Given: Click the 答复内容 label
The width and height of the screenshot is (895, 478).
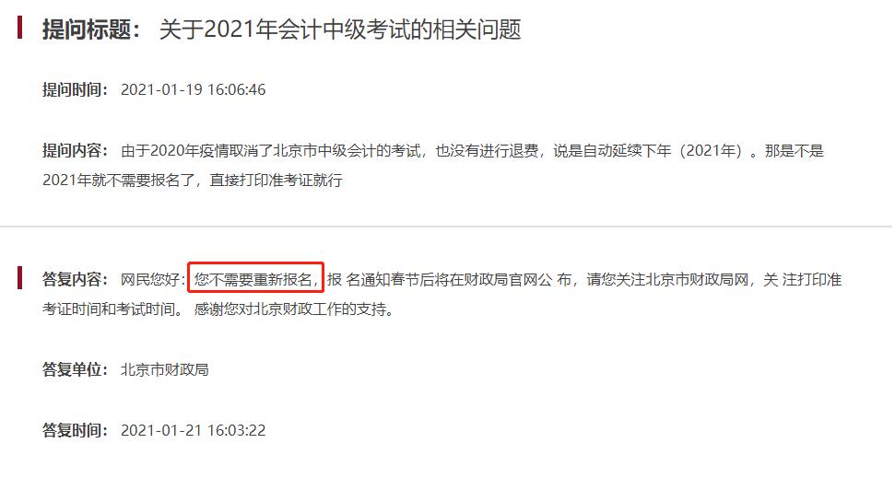Looking at the screenshot, I should click(76, 279).
